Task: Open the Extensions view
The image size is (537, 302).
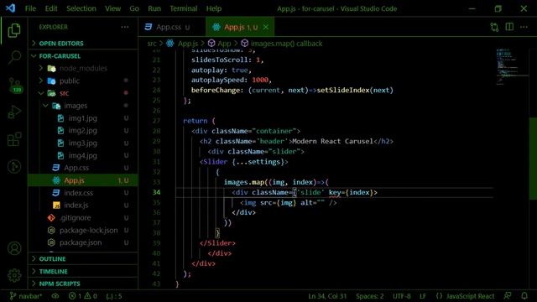Action: tap(14, 139)
